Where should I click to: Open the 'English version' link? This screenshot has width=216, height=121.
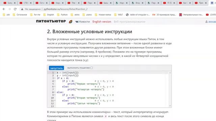click(x=102, y=22)
